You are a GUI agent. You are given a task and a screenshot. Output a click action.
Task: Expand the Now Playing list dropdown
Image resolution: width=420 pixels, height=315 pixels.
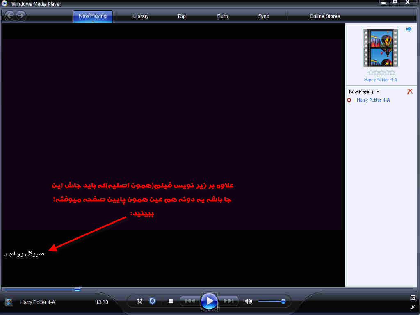tap(378, 91)
